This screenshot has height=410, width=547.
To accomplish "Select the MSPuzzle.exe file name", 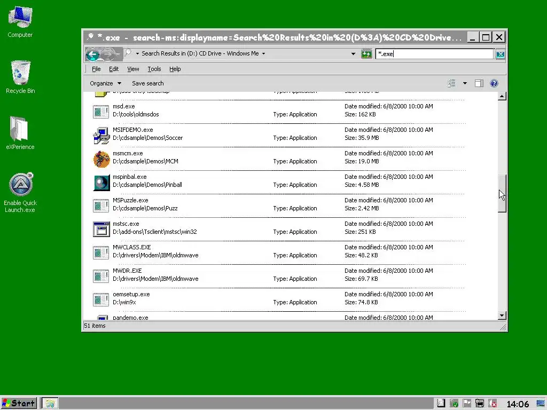I will pyautogui.click(x=130, y=200).
